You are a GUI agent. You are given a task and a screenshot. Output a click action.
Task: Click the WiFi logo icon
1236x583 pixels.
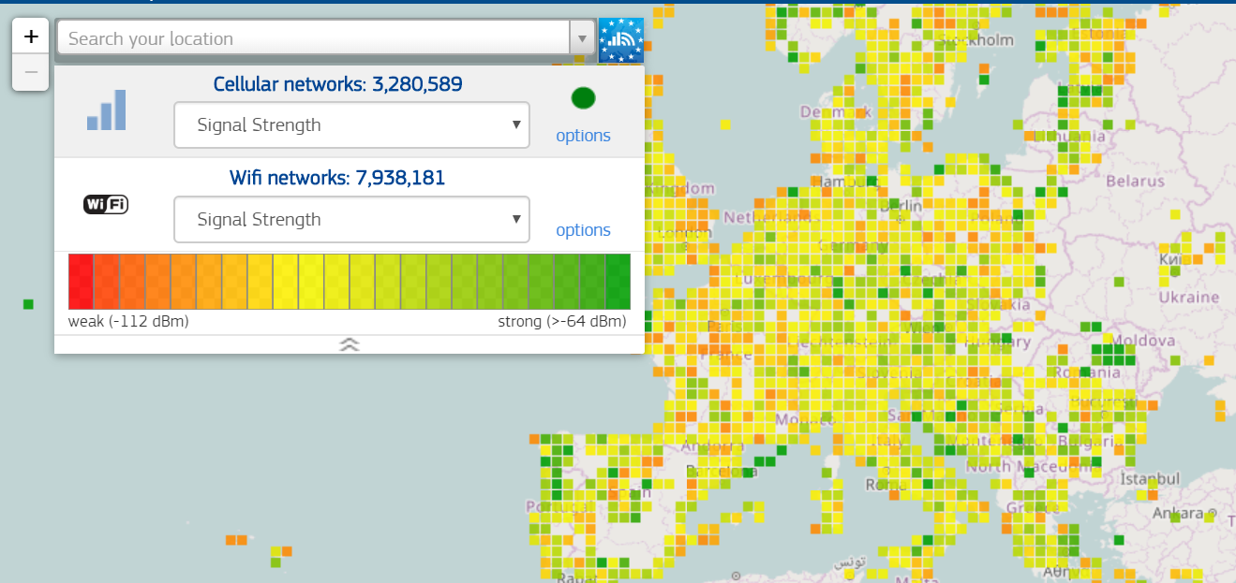tap(106, 204)
